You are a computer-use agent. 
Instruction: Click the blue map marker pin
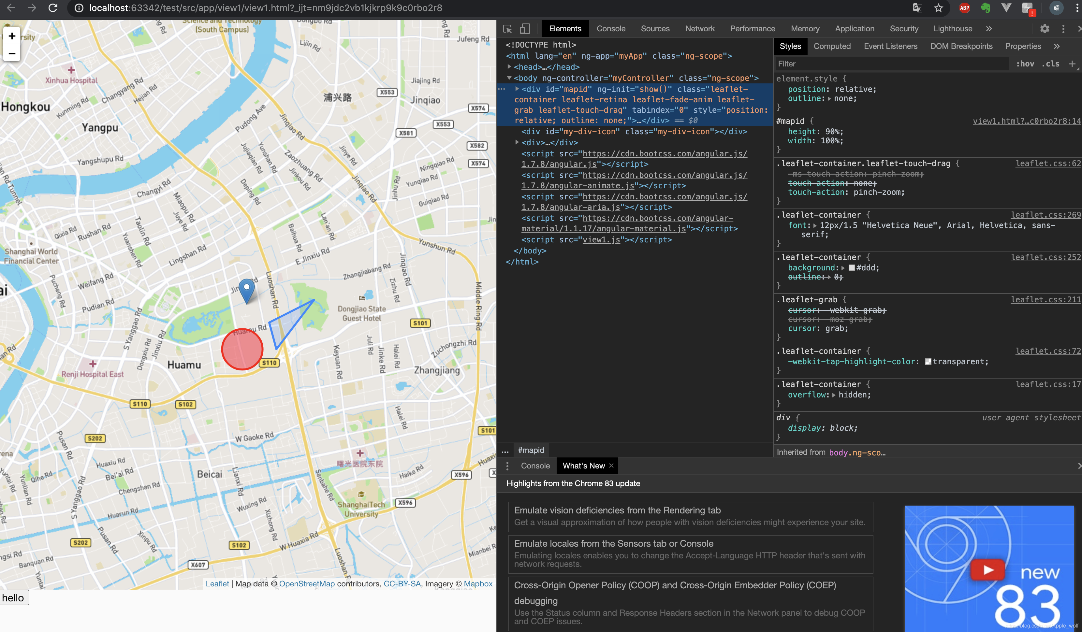tap(246, 291)
